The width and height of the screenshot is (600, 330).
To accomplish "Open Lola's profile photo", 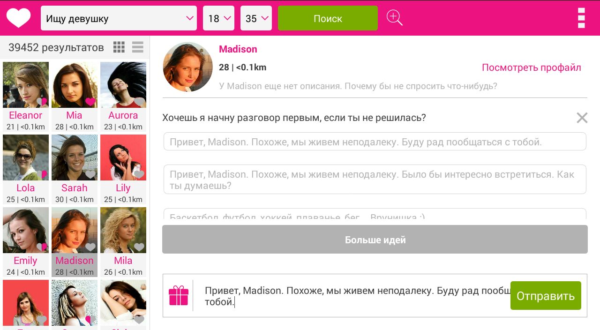I will coord(26,157).
